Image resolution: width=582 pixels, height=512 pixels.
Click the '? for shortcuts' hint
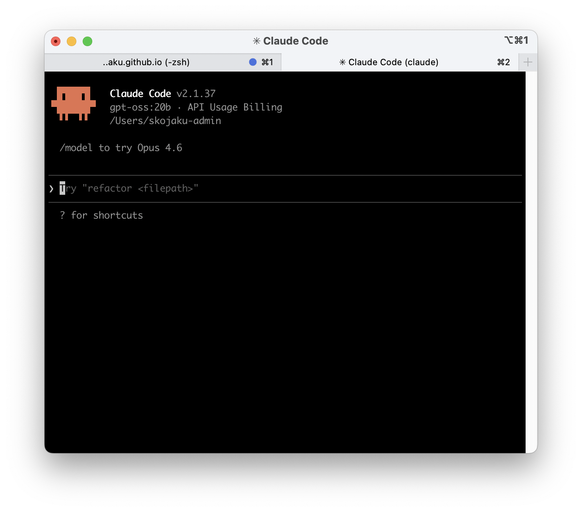click(x=101, y=215)
